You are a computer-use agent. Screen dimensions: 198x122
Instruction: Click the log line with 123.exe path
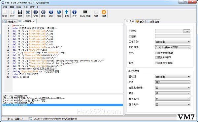34,98
